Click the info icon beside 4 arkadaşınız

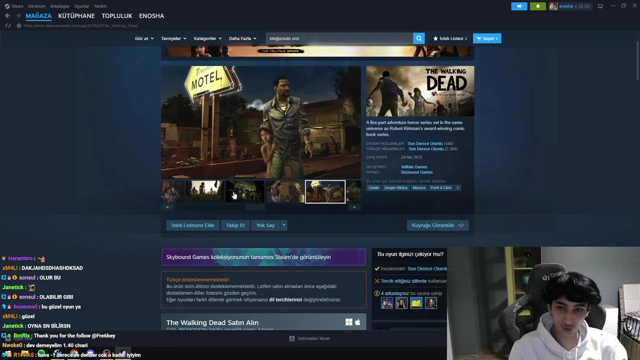point(377,293)
